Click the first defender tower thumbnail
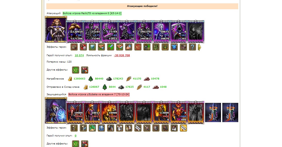 [x=213, y=112]
